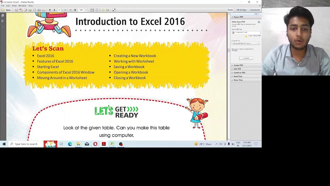The width and height of the screenshot is (330, 186).
Task: Go to next page with down arrow
Action: click(x=54, y=10)
